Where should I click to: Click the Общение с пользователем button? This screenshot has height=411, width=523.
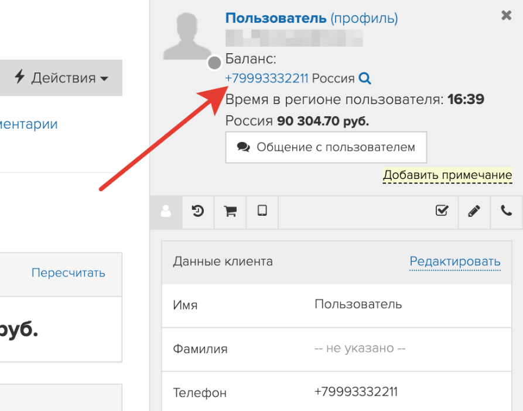point(326,147)
